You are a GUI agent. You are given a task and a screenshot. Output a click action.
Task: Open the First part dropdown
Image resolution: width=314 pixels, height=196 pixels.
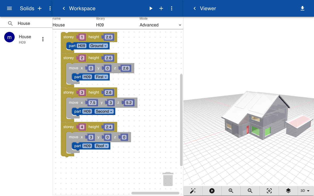tap(102, 77)
